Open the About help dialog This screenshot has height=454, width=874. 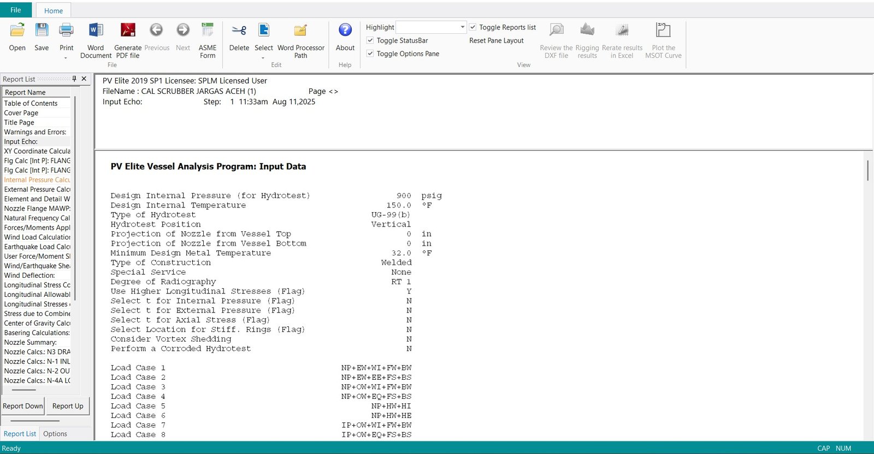pos(345,31)
